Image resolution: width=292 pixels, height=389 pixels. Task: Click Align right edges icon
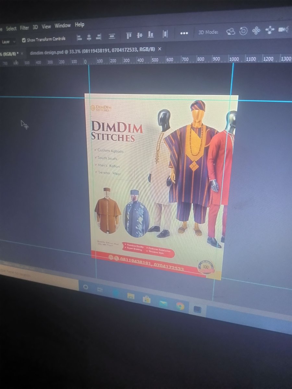[99, 37]
